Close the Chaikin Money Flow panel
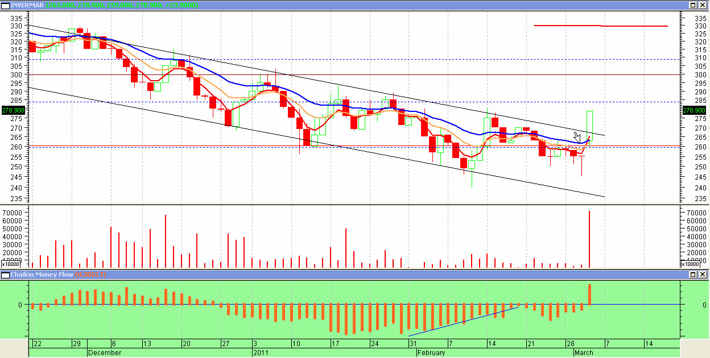This screenshot has width=710, height=358. [703, 274]
